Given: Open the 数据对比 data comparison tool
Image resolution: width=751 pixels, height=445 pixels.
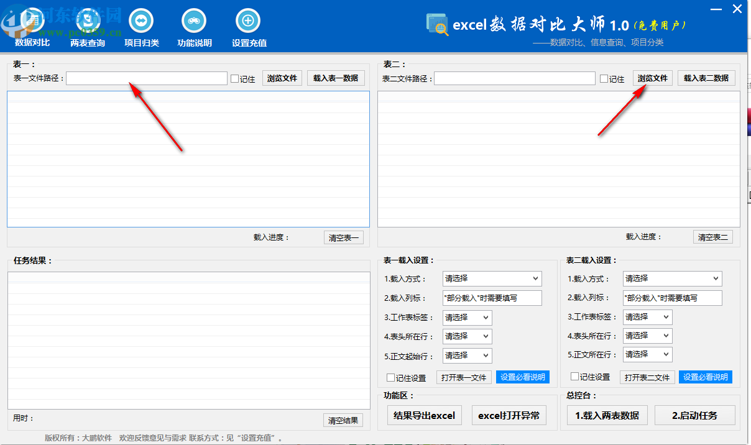Looking at the screenshot, I should [32, 28].
